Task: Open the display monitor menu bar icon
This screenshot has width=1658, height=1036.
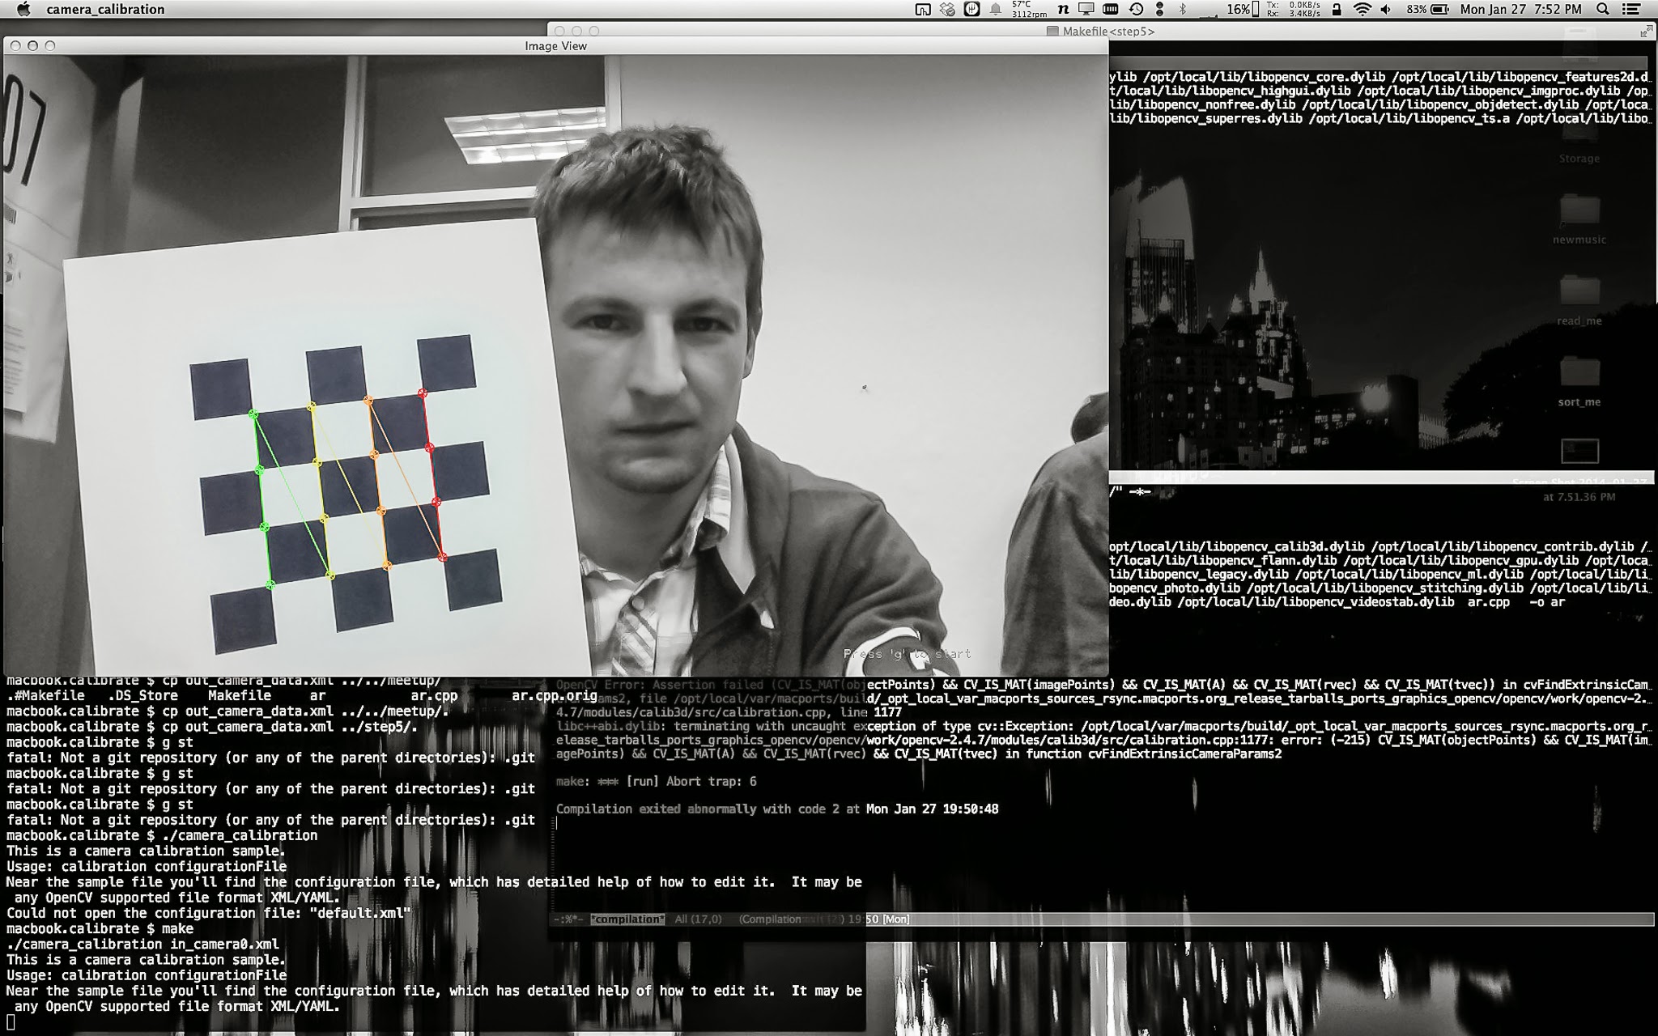Action: (1086, 10)
